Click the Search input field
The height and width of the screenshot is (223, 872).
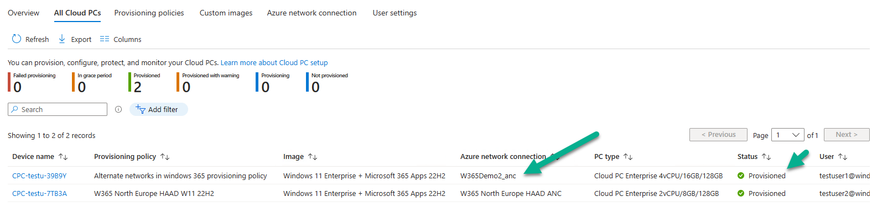58,109
